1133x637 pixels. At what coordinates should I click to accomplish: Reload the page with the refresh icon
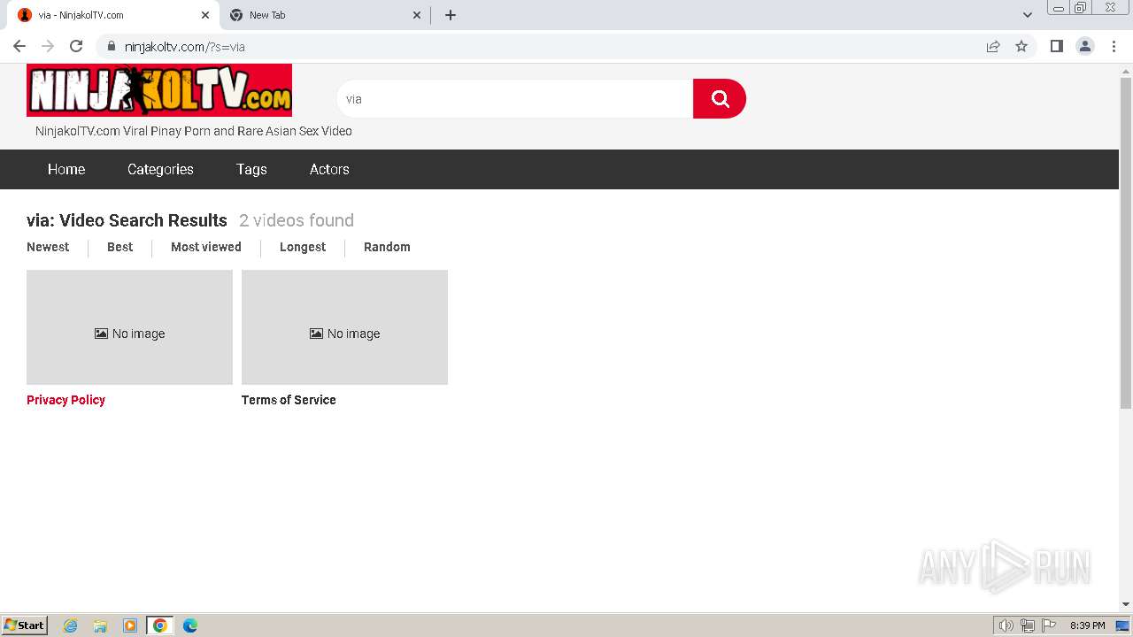click(x=76, y=46)
